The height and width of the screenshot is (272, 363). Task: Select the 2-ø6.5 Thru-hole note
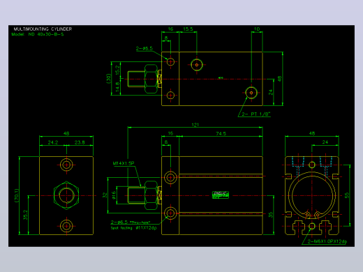(x=131, y=222)
